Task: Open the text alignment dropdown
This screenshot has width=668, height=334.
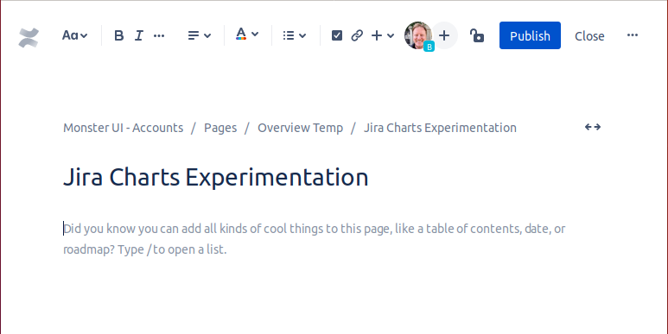Action: coord(200,35)
